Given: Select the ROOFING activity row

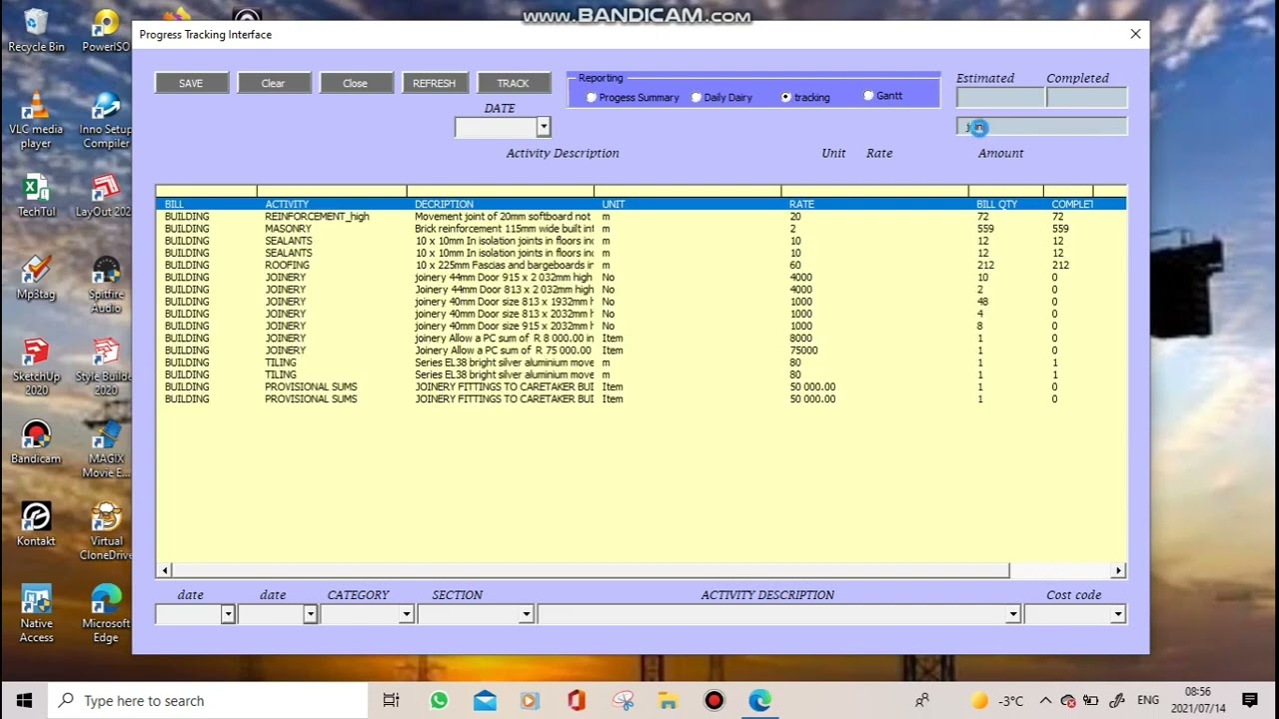Looking at the screenshot, I should [640, 265].
